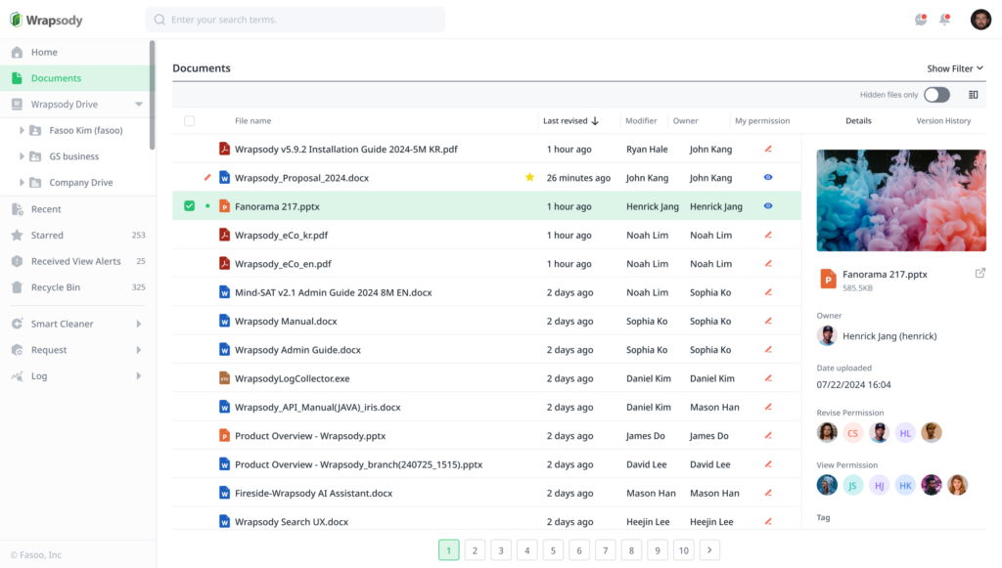Click PowerPoint icon for Product Overview - Wrapsody.pptx
1002x568 pixels.
(224, 436)
